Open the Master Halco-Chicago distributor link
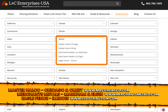 (68, 44)
